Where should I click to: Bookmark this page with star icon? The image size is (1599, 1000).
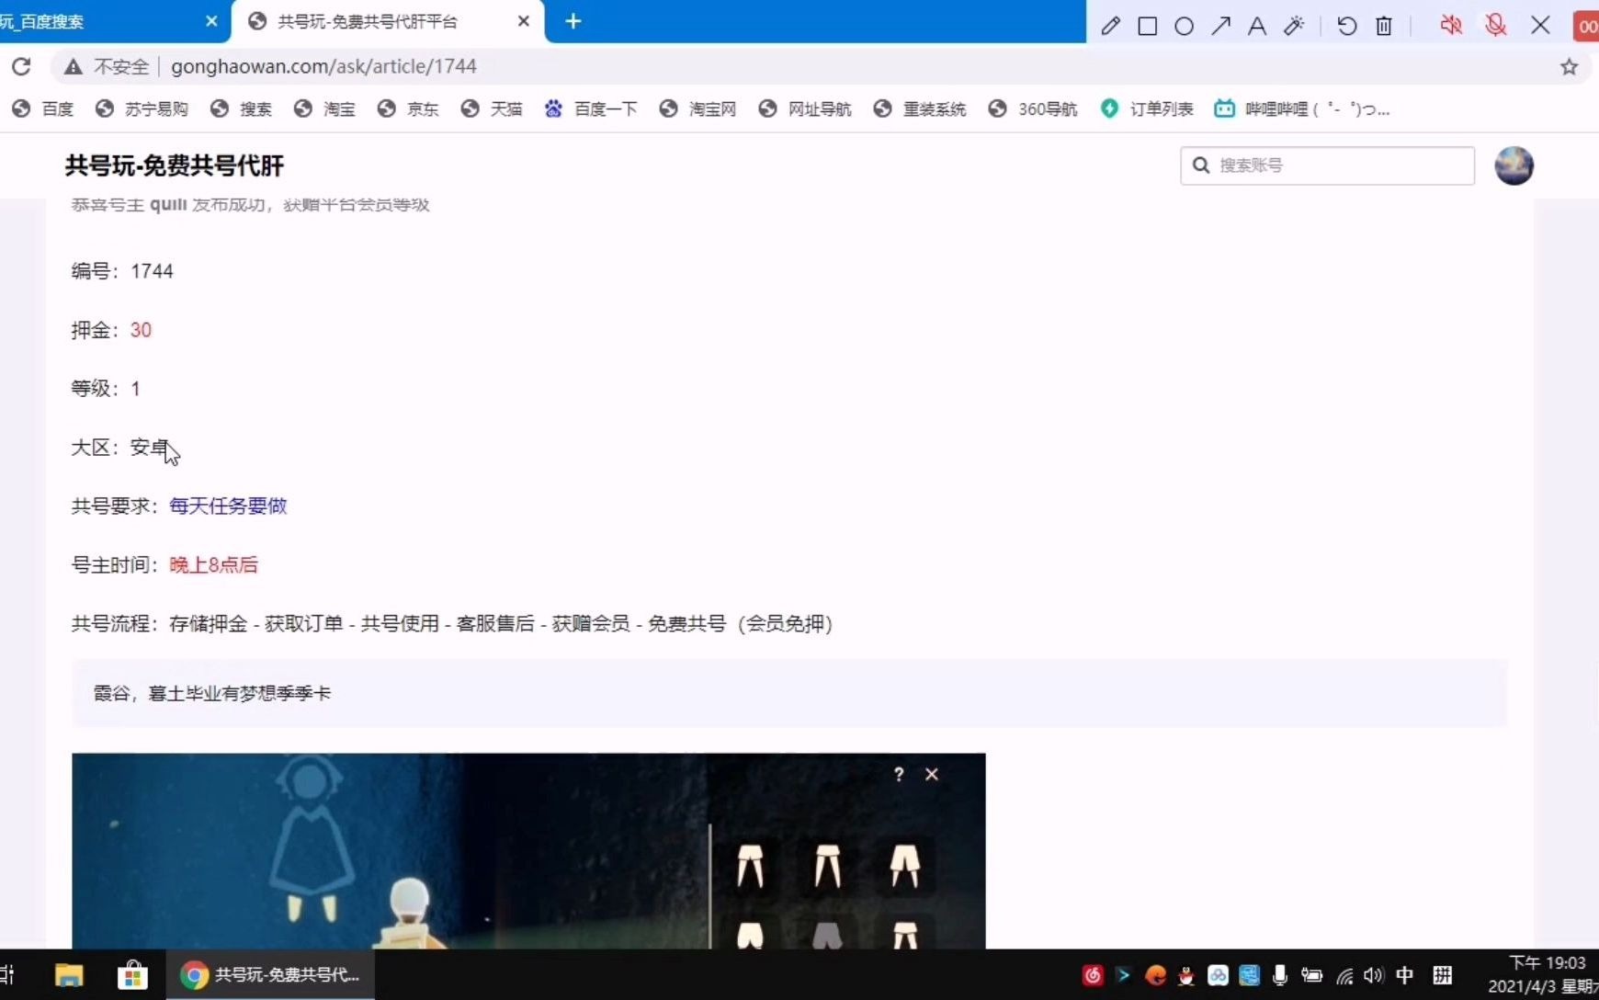[x=1570, y=66]
